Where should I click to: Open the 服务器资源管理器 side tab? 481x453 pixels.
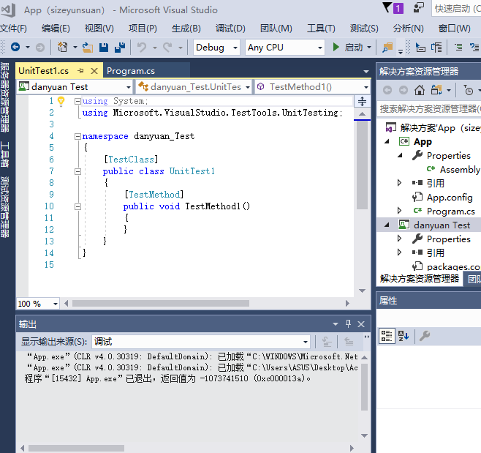4,97
